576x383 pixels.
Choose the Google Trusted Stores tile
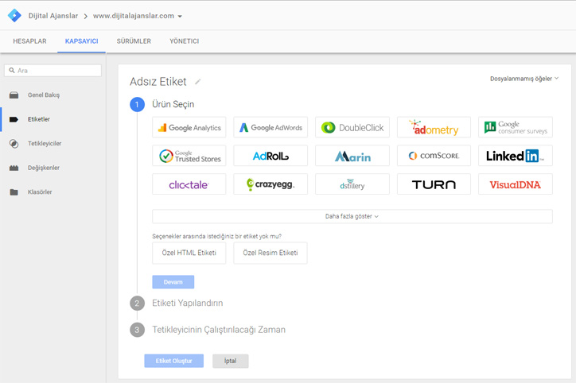(x=189, y=156)
